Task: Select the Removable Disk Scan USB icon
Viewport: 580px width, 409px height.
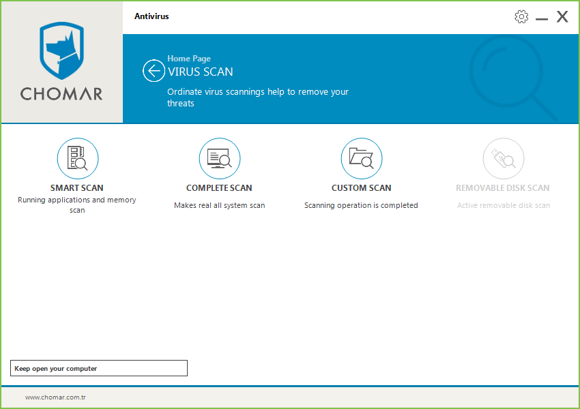Action: coord(504,159)
